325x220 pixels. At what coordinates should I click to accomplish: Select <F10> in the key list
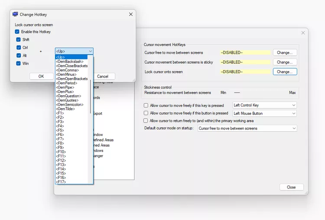click(71, 152)
